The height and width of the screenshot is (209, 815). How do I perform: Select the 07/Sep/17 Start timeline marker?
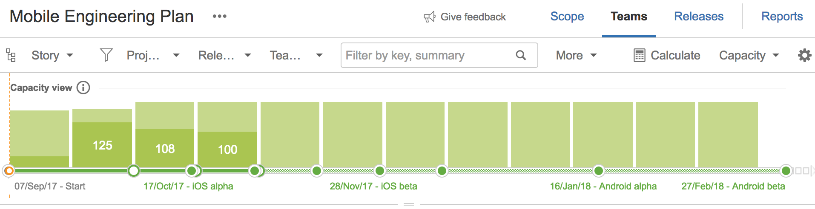9,171
